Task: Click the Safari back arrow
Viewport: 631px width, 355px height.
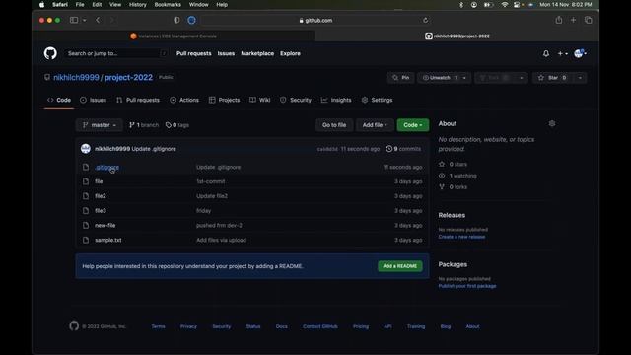Action: tap(98, 20)
